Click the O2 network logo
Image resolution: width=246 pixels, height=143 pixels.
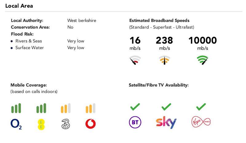coord(16,124)
